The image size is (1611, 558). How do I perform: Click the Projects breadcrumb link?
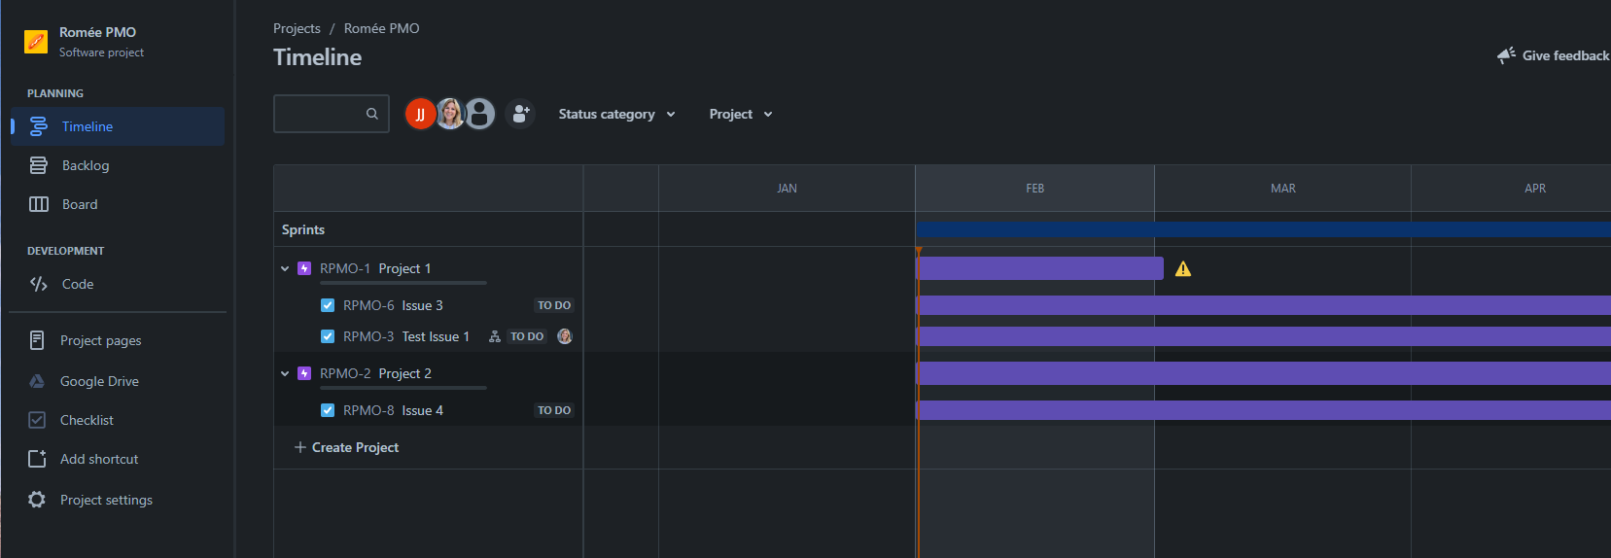pyautogui.click(x=297, y=28)
